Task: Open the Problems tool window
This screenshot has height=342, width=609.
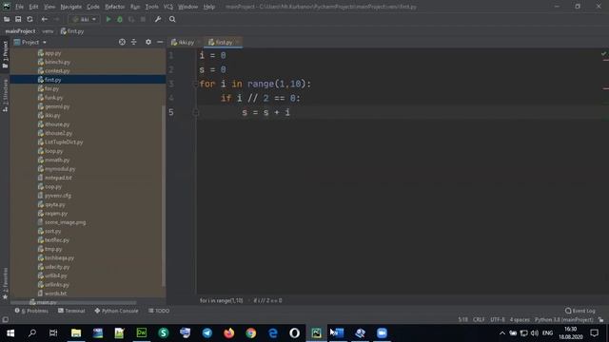Action: coord(31,311)
